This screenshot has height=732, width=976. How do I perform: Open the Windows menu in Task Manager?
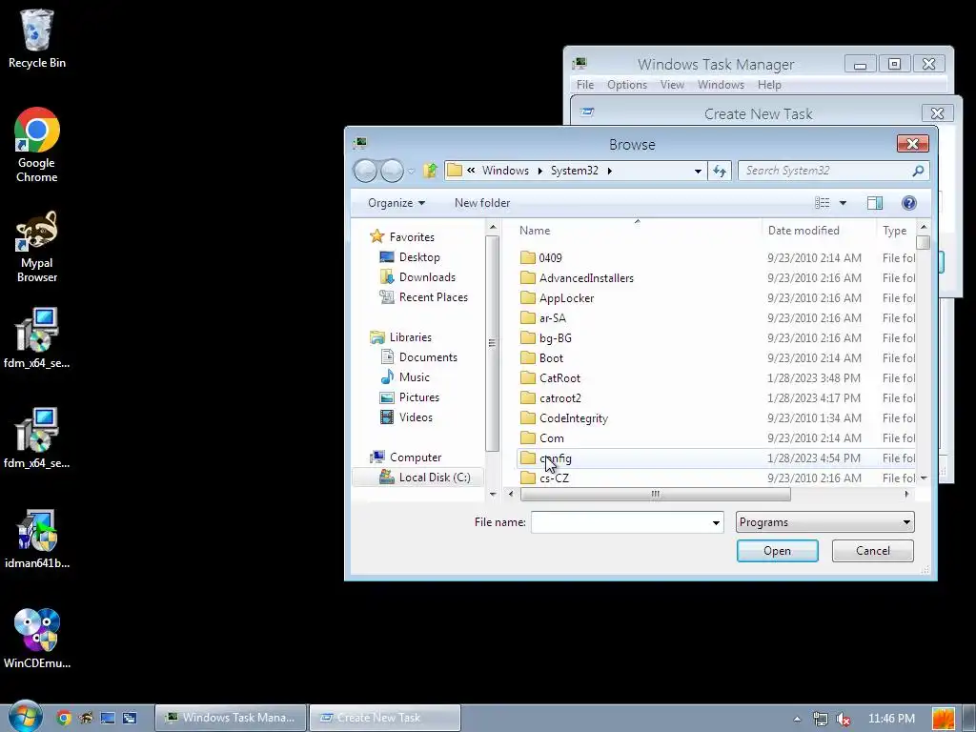721,85
